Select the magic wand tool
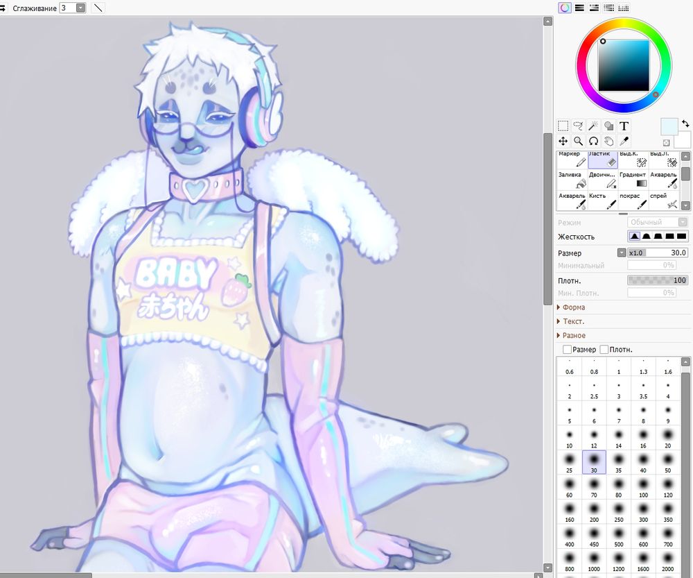 point(594,126)
